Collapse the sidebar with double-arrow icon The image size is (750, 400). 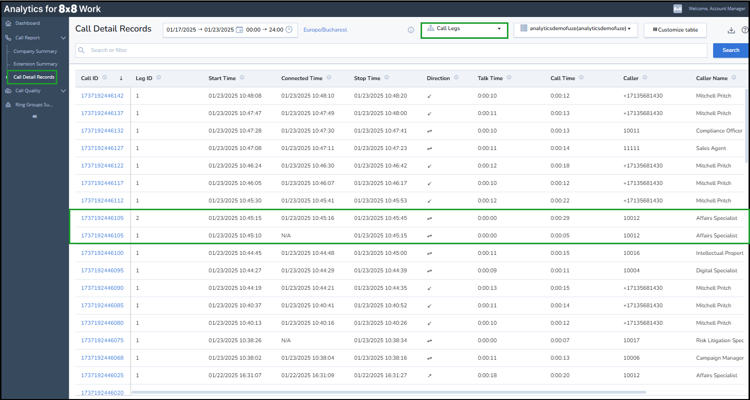pos(34,117)
